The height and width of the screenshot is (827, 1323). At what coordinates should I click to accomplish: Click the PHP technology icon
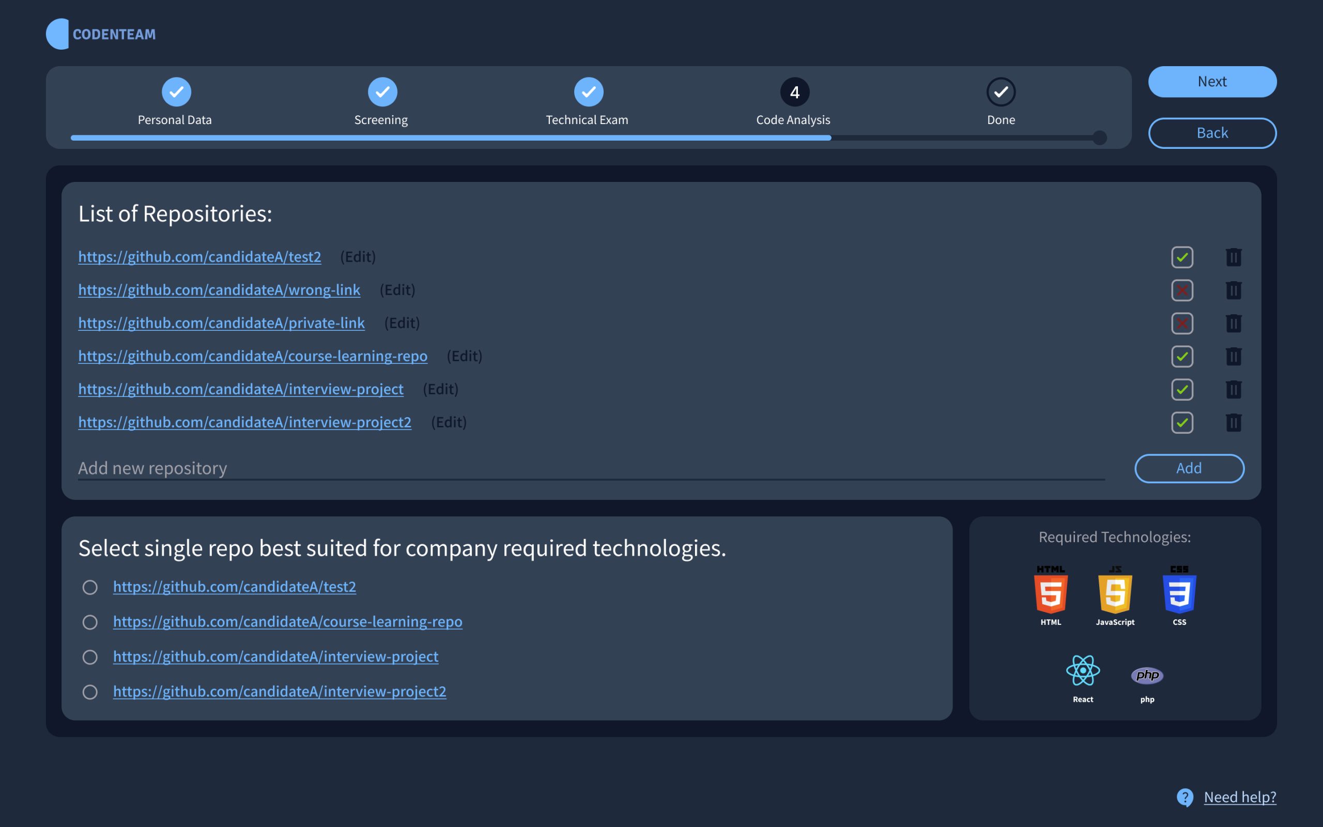(1148, 676)
